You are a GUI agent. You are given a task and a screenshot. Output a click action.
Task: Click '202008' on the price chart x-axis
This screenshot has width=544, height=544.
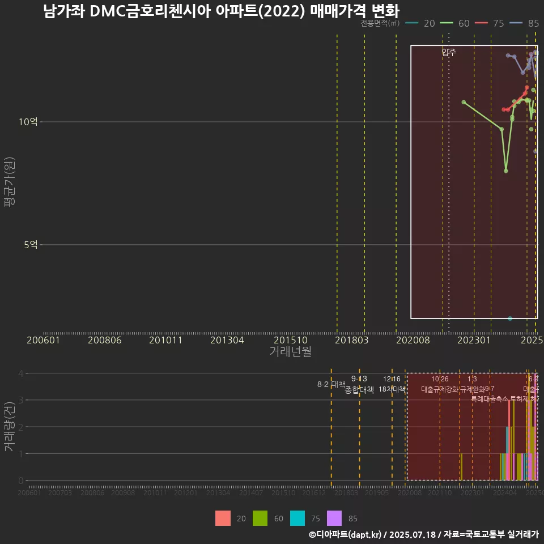tap(413, 340)
